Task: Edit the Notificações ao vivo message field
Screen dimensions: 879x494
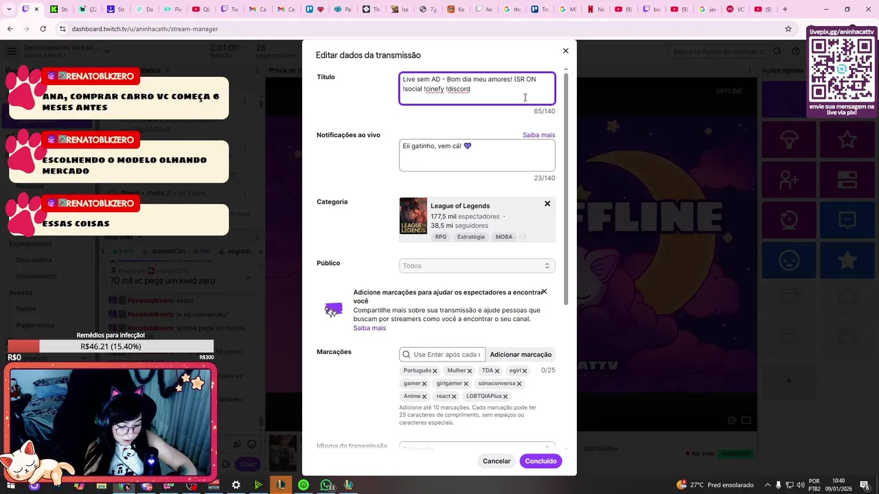Action: (477, 155)
